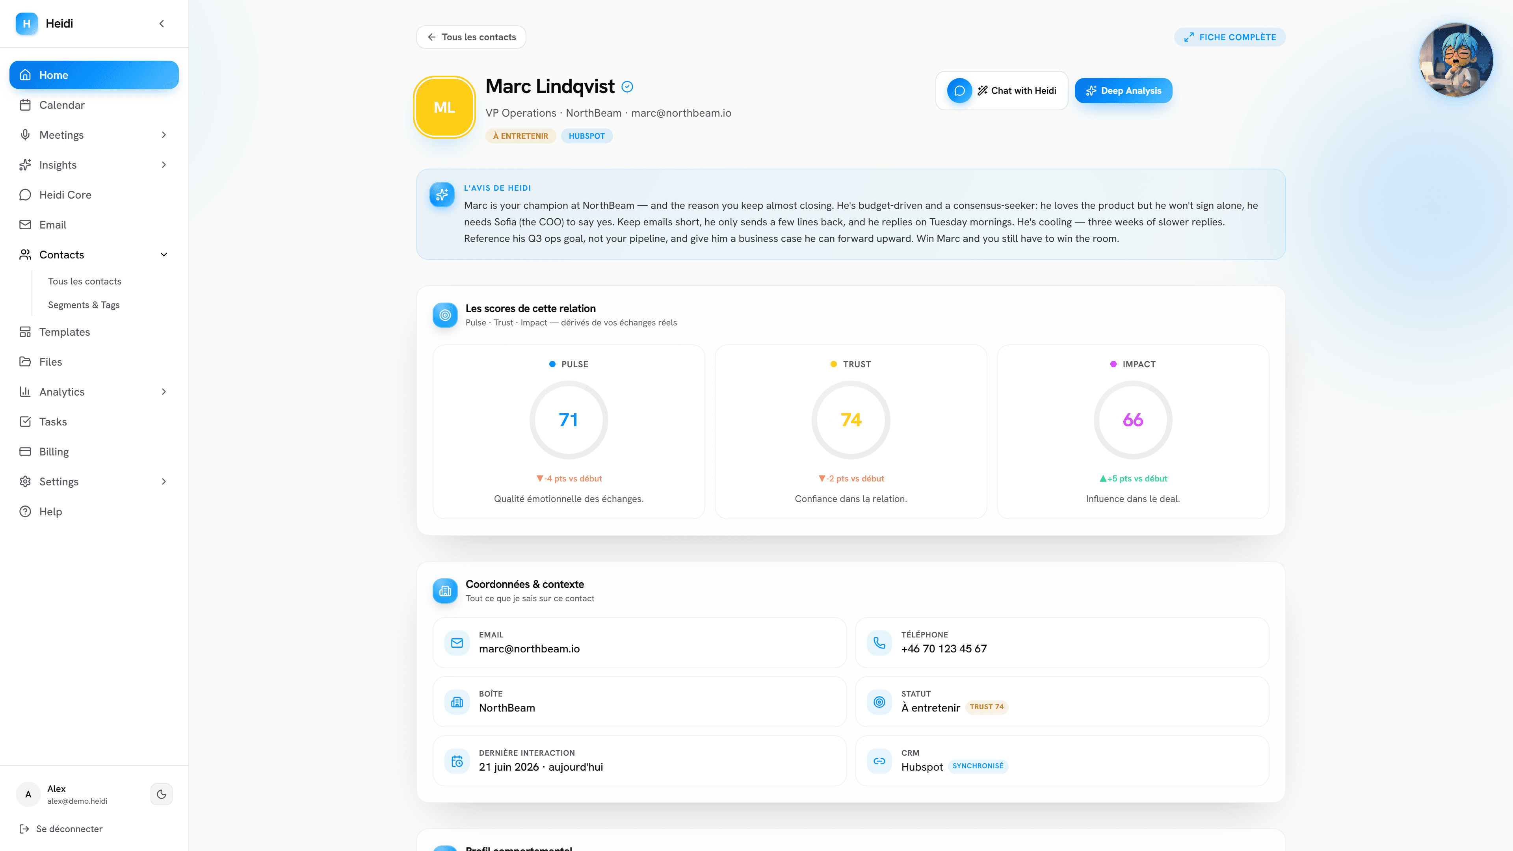The width and height of the screenshot is (1513, 851).
Task: Click the Impact +5 pts vs début indicator
Action: (x=1133, y=479)
